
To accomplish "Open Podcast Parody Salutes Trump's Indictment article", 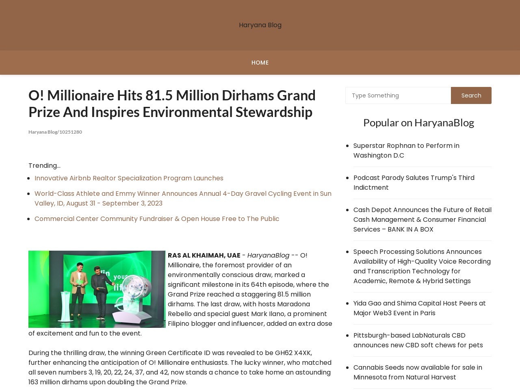I will (x=414, y=182).
